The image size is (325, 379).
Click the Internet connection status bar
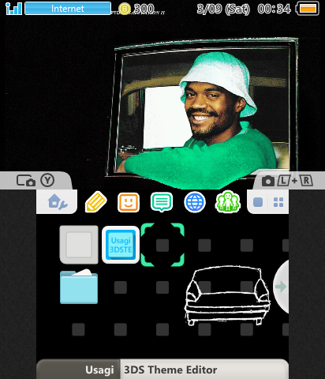(68, 9)
